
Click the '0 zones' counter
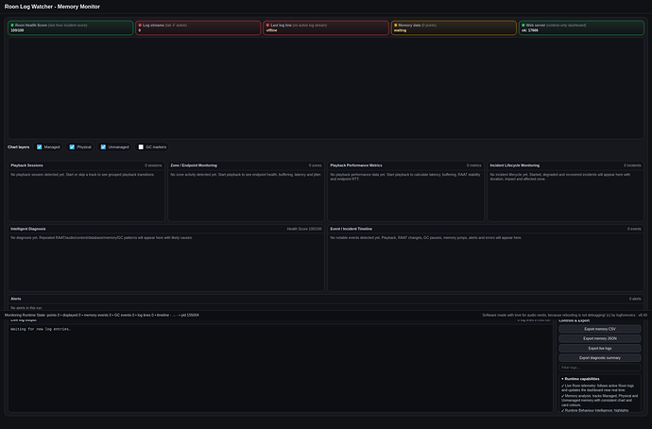[x=315, y=165]
